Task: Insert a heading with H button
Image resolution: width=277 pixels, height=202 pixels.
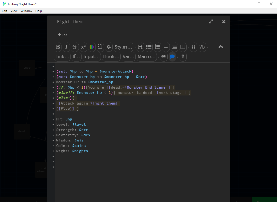Action: pyautogui.click(x=140, y=47)
